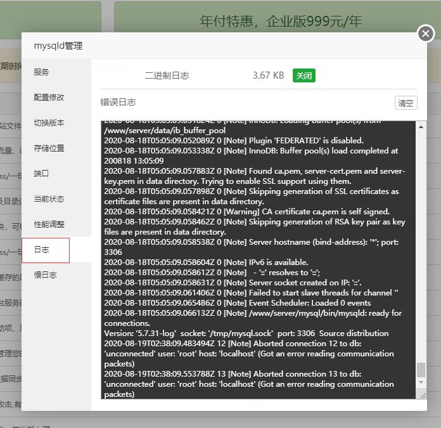Click the Event Scheduler: Loaded 0 events line

coord(238,303)
